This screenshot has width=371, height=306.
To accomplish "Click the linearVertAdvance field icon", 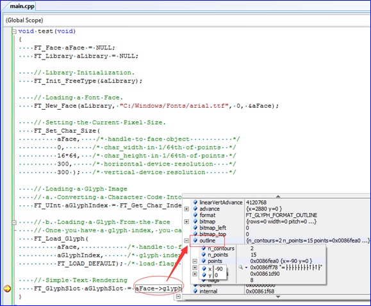I will (195, 202).
